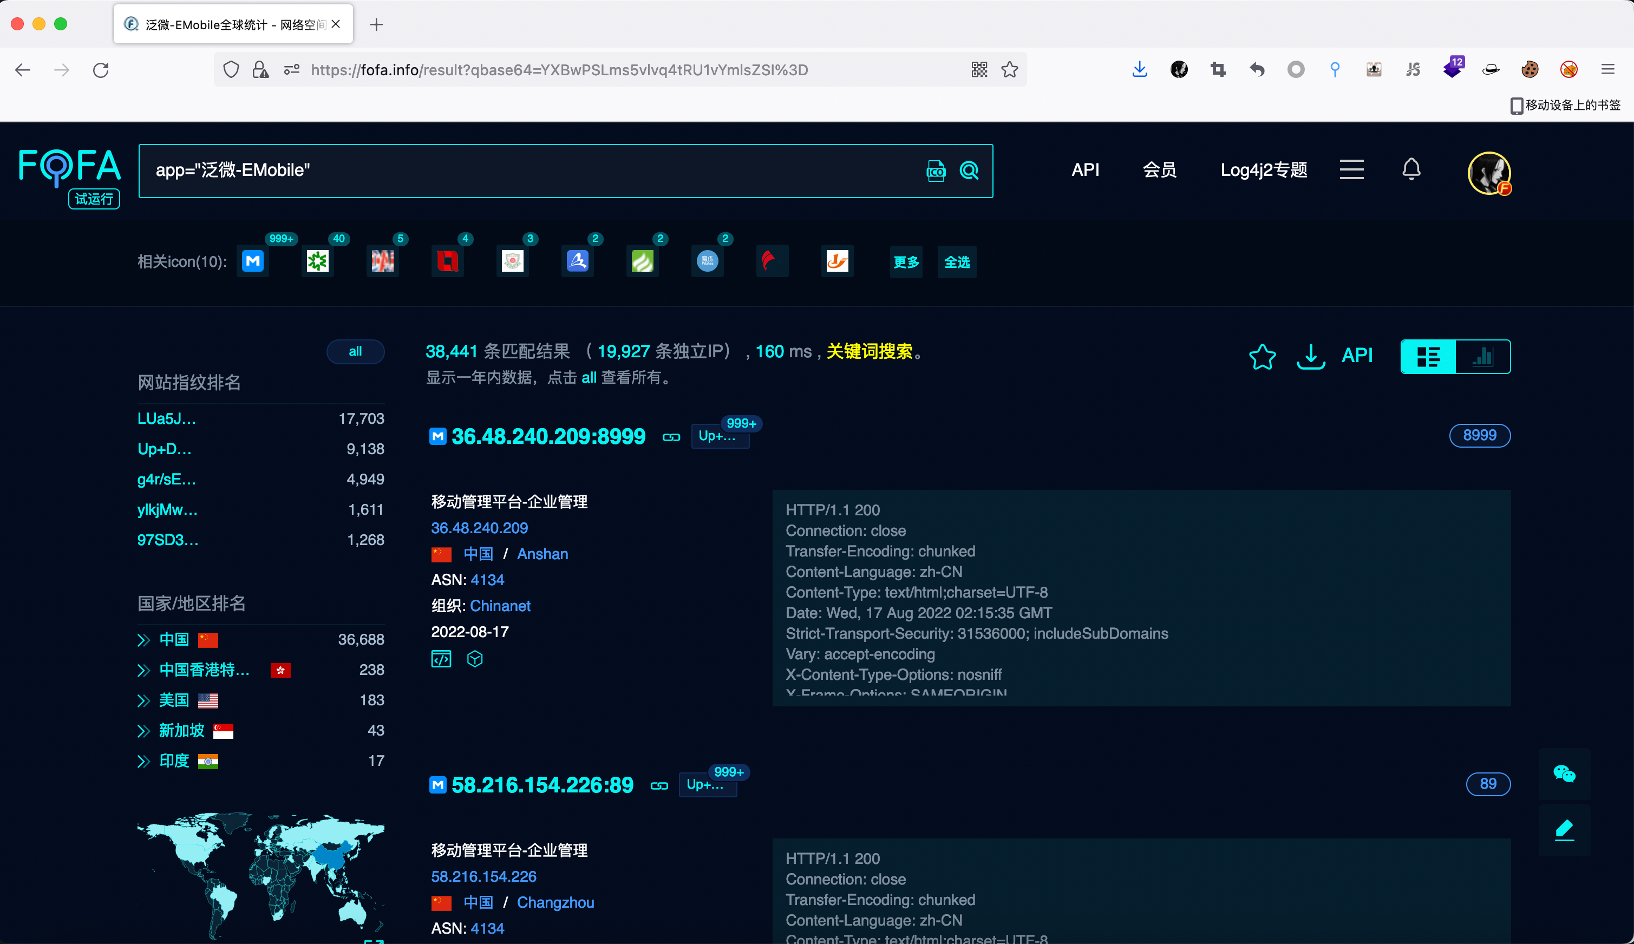The width and height of the screenshot is (1634, 944).
Task: Switch to list view layout
Action: tap(1428, 356)
